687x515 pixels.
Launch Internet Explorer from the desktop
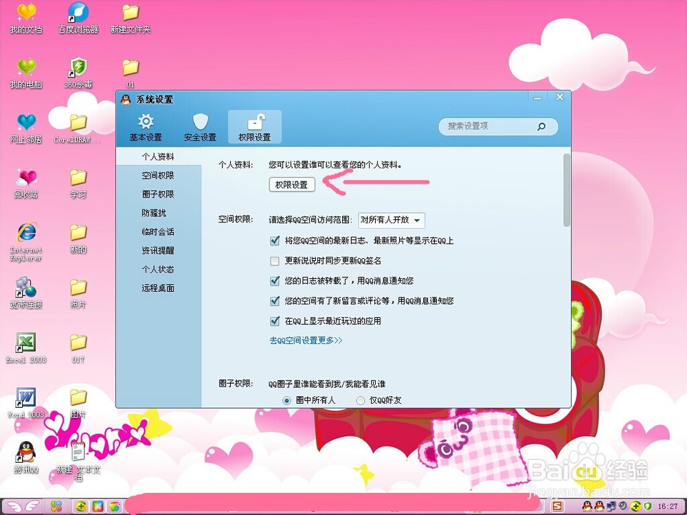pyautogui.click(x=25, y=233)
